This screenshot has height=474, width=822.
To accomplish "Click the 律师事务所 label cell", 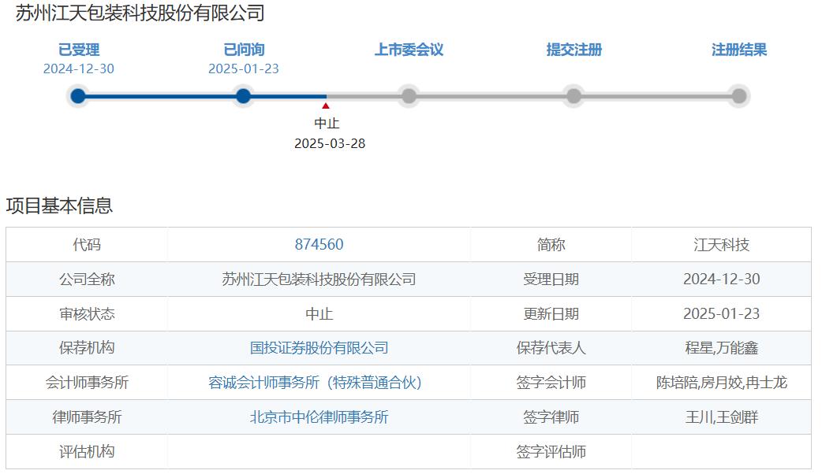I will (87, 417).
